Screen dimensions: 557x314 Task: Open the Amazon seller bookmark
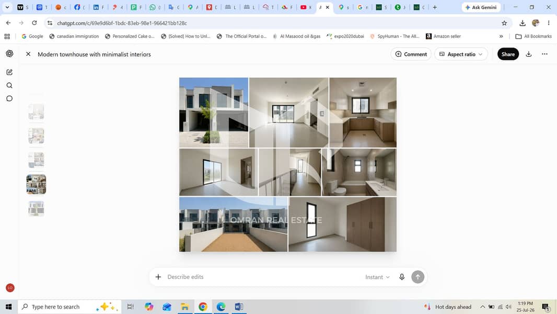click(x=443, y=36)
